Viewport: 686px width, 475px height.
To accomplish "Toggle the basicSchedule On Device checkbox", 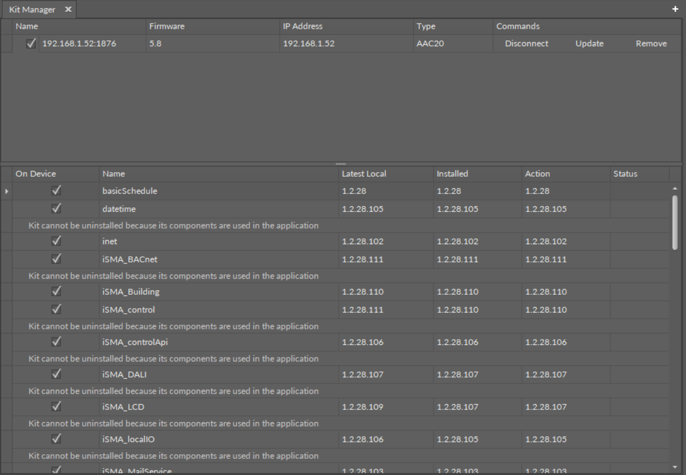I will [x=56, y=191].
